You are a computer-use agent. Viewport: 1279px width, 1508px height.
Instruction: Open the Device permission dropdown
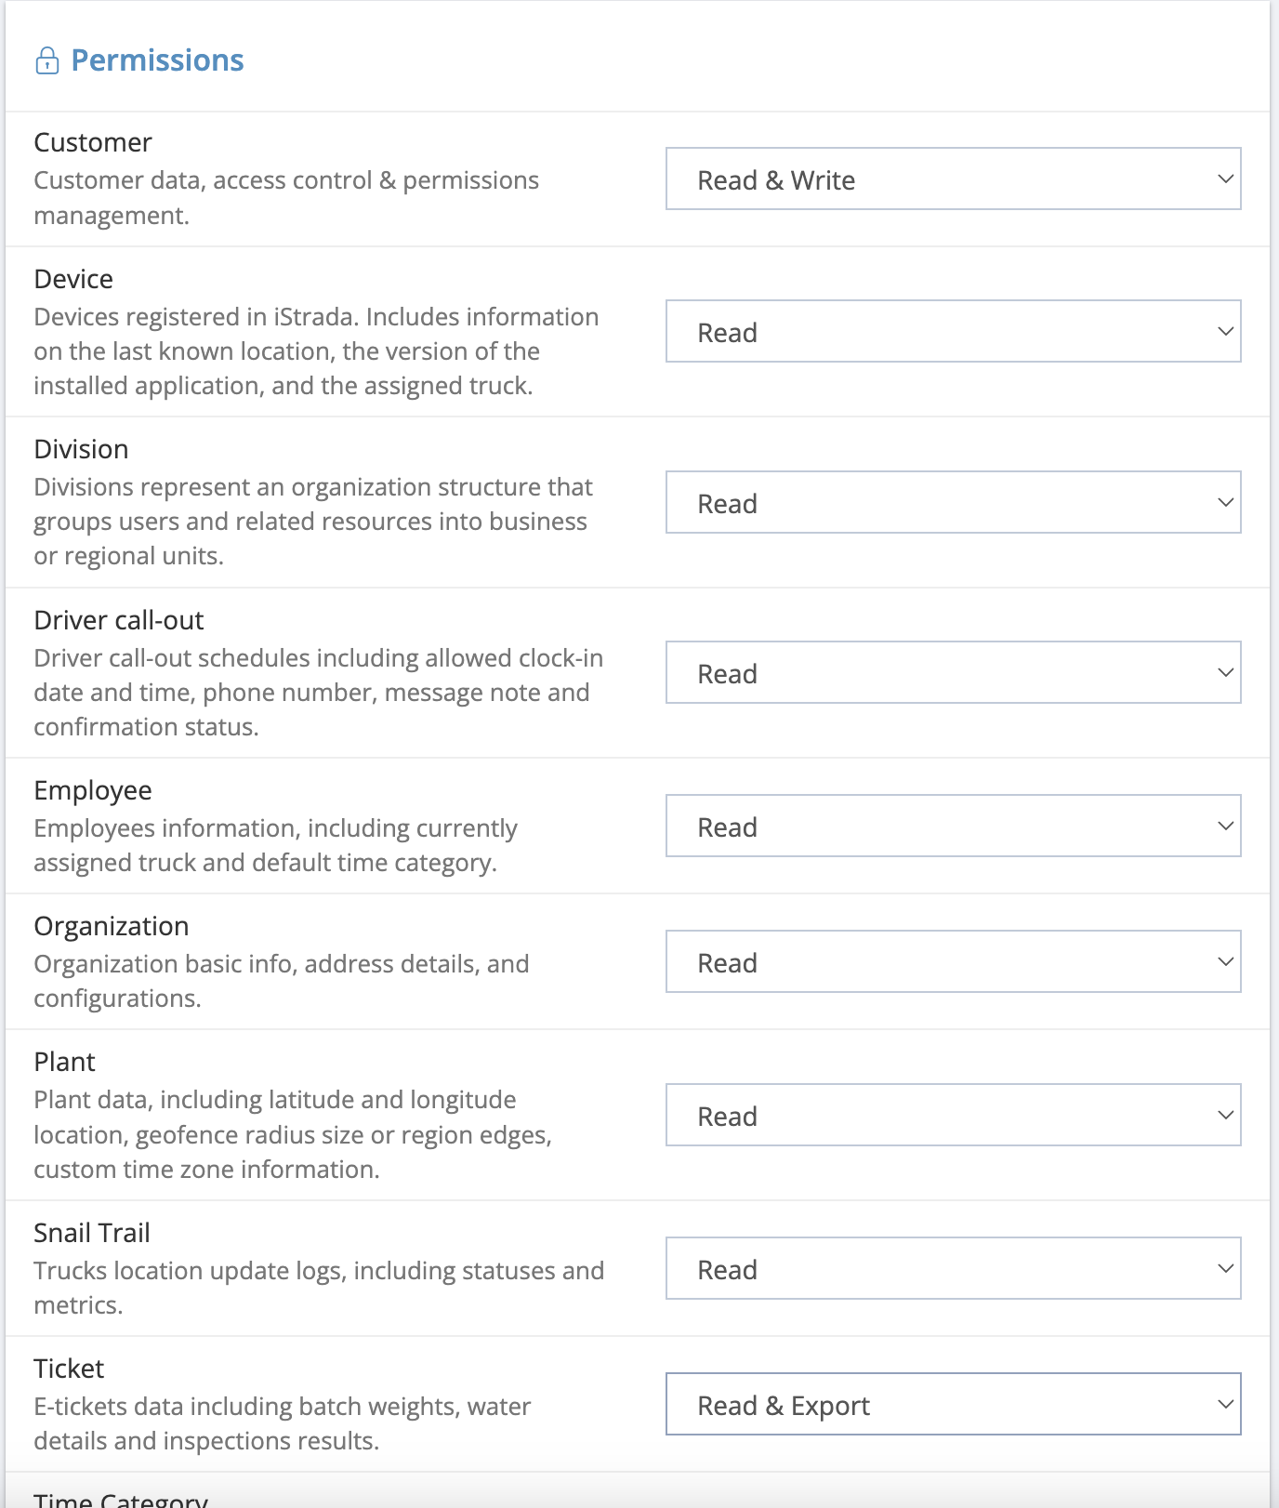click(x=953, y=331)
